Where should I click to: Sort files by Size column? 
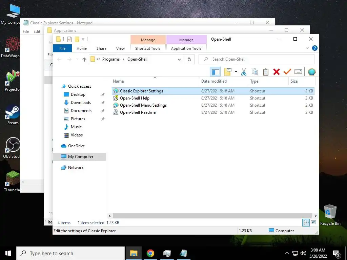point(294,81)
